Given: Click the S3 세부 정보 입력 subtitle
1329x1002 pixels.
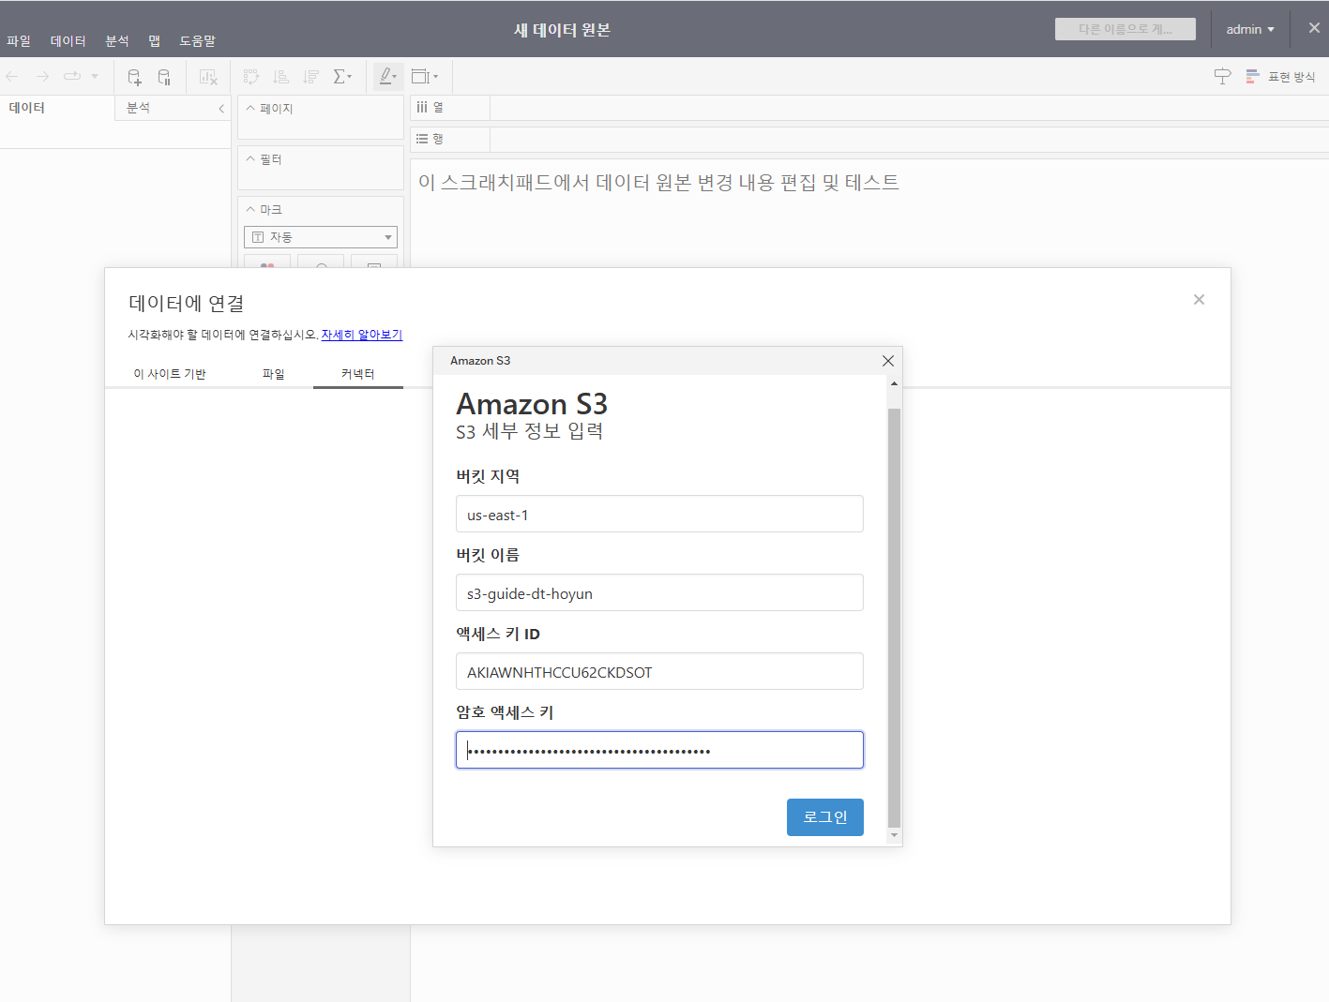Looking at the screenshot, I should 530,431.
